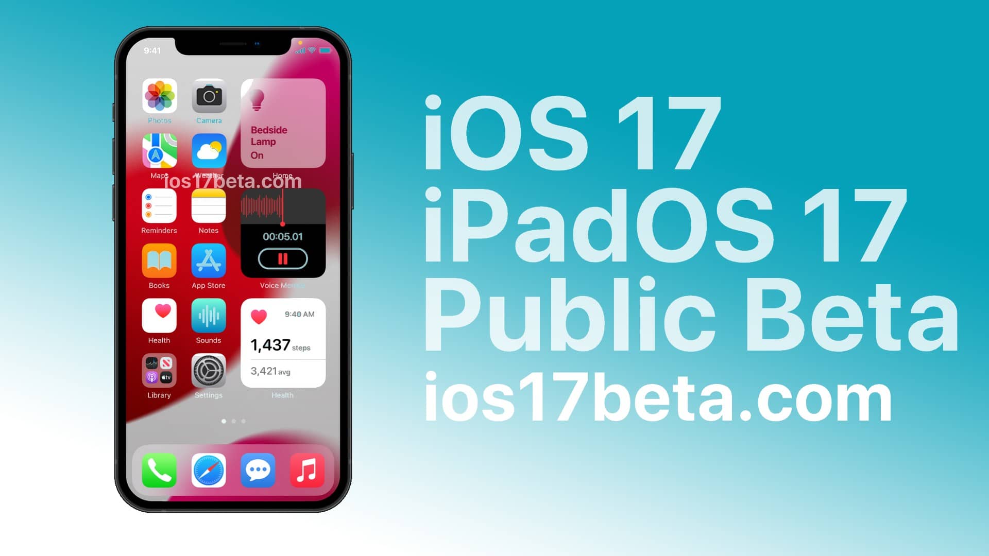Select the Music app in dock
The height and width of the screenshot is (556, 989).
[306, 470]
